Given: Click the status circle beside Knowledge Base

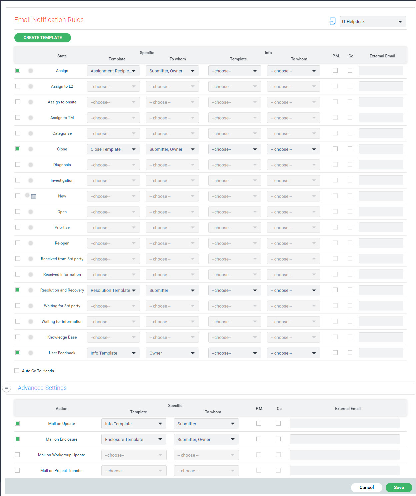Looking at the screenshot, I should 31,337.
